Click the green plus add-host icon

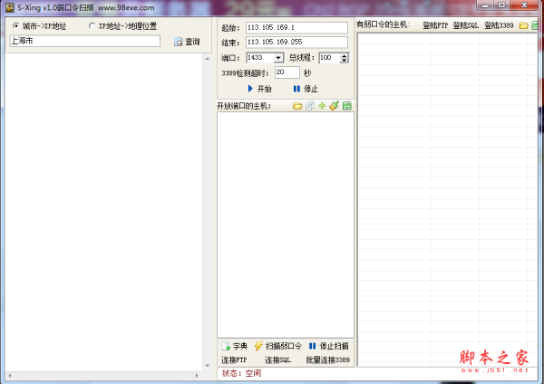[322, 106]
